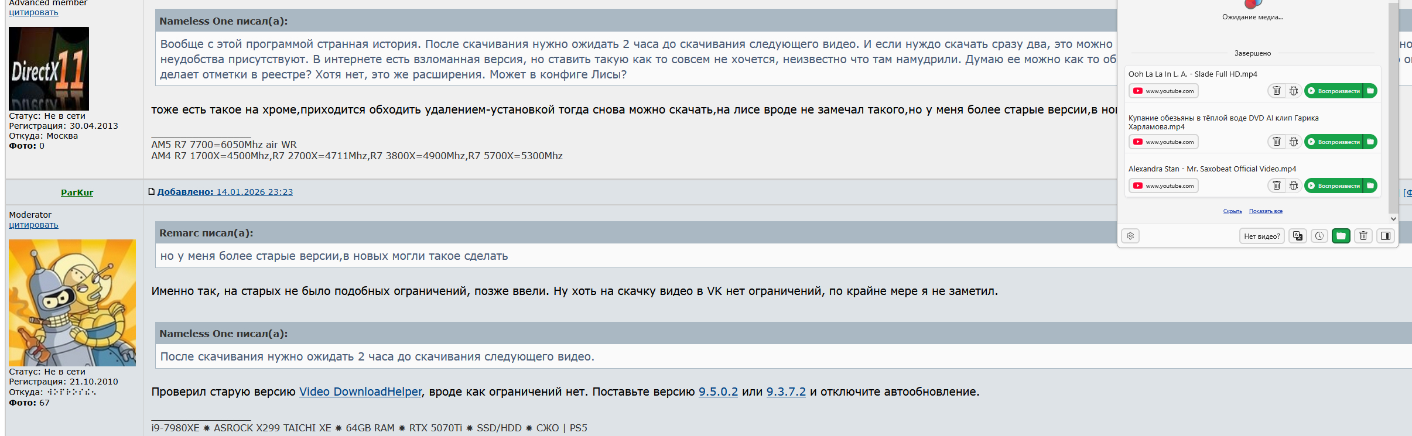1412x436 pixels.
Task: Click the Скрыть link in the popup
Action: click(1233, 211)
